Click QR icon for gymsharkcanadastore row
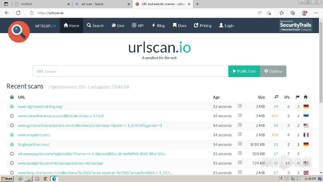Viewport: 323px width, 182px height. (240, 125)
